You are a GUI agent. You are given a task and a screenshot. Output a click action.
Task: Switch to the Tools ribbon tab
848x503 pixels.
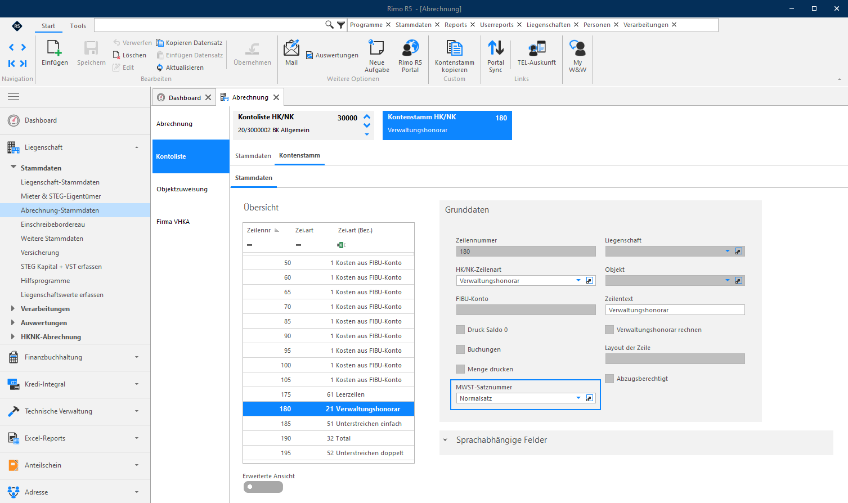pyautogui.click(x=78, y=26)
